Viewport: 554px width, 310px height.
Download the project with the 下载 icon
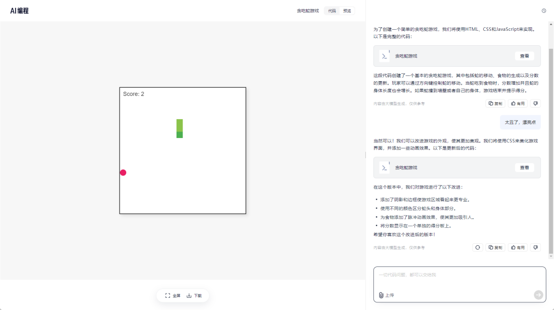point(189,296)
